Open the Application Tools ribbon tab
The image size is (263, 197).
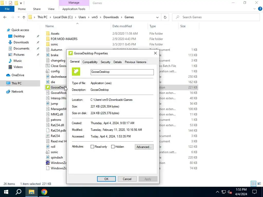coord(74,9)
